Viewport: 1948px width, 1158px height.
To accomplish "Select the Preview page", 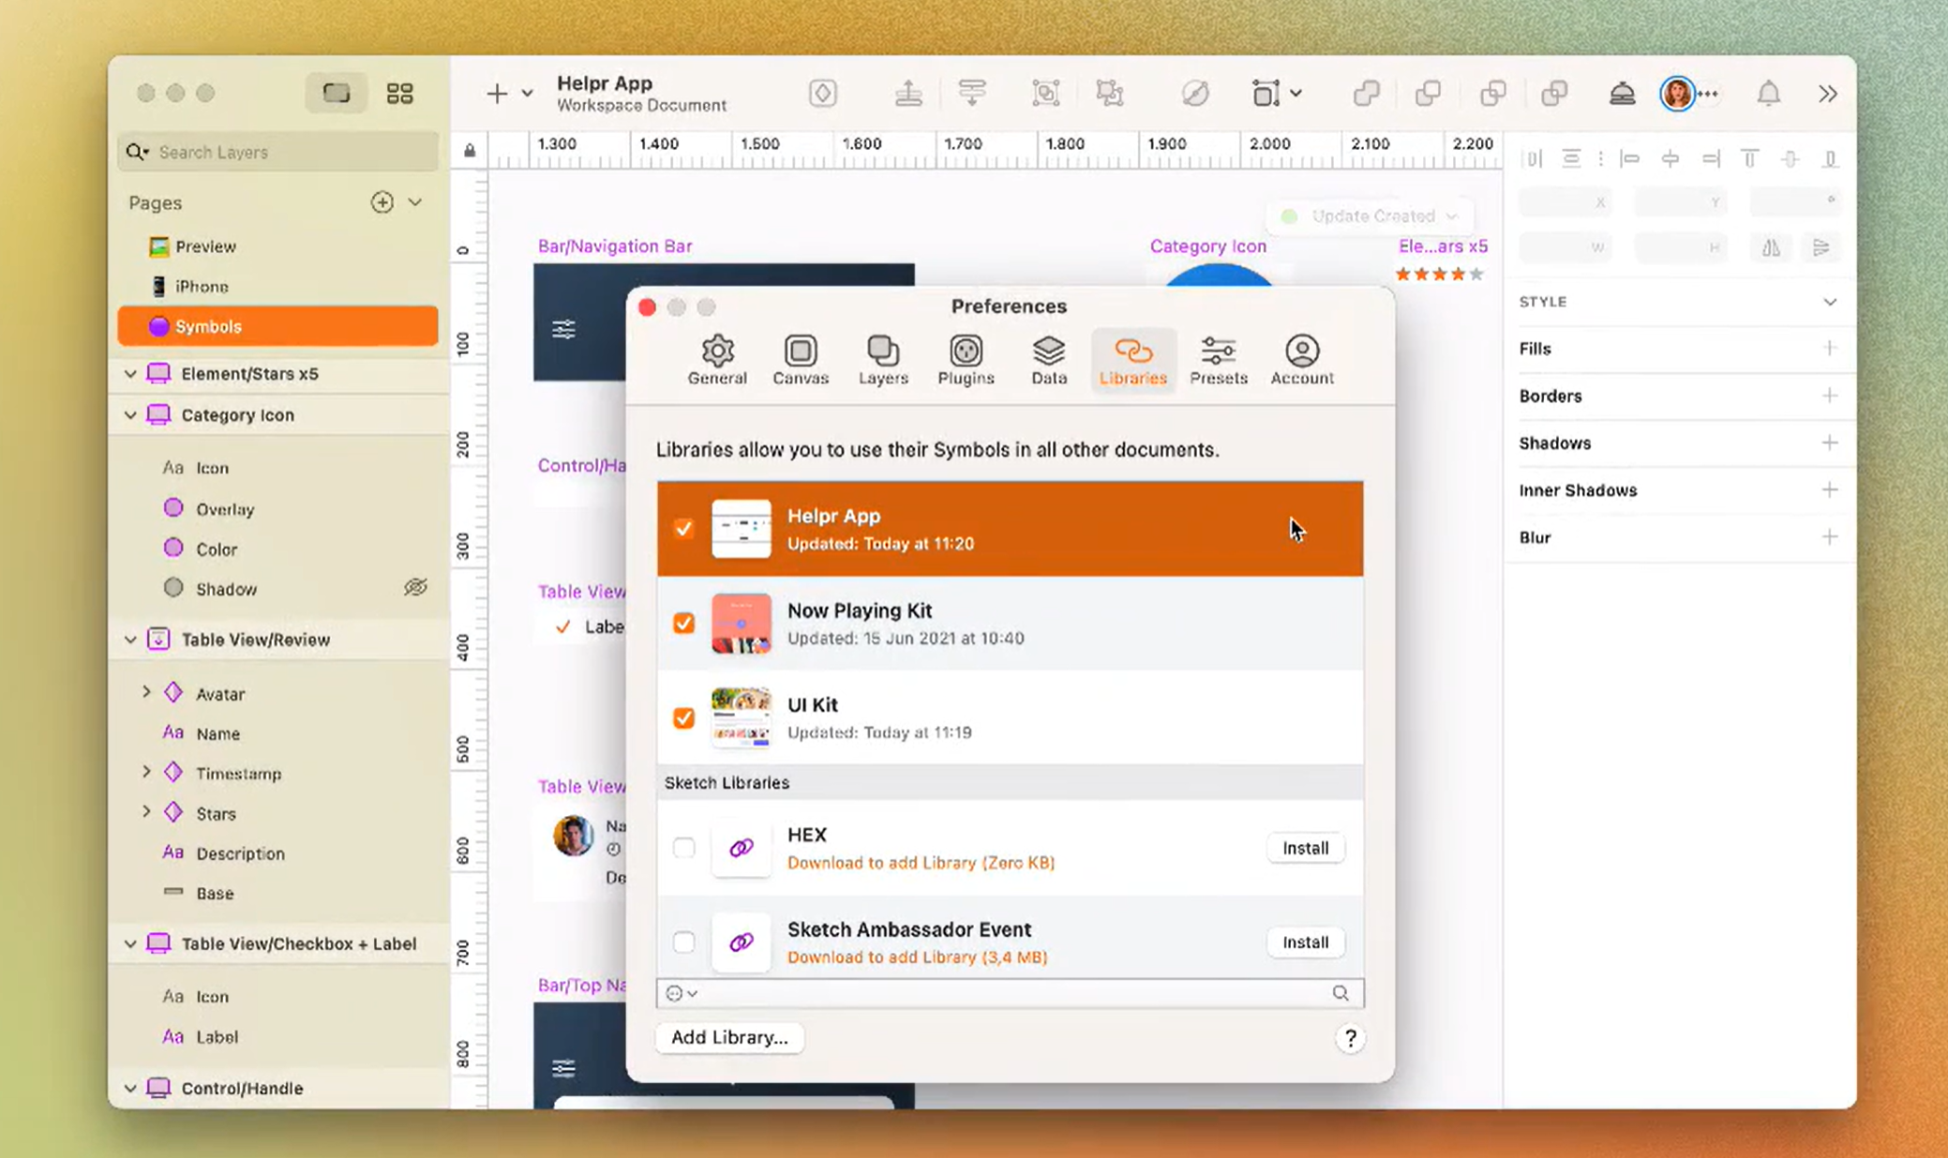I will pos(278,246).
